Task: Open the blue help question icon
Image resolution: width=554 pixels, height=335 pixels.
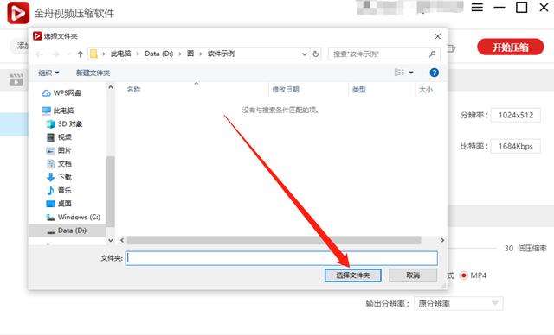Action: [434, 73]
